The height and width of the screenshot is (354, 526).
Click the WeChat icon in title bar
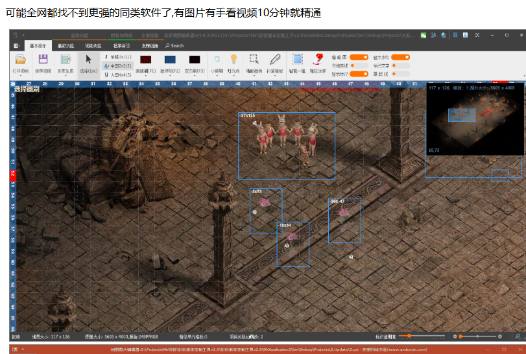pos(424,35)
